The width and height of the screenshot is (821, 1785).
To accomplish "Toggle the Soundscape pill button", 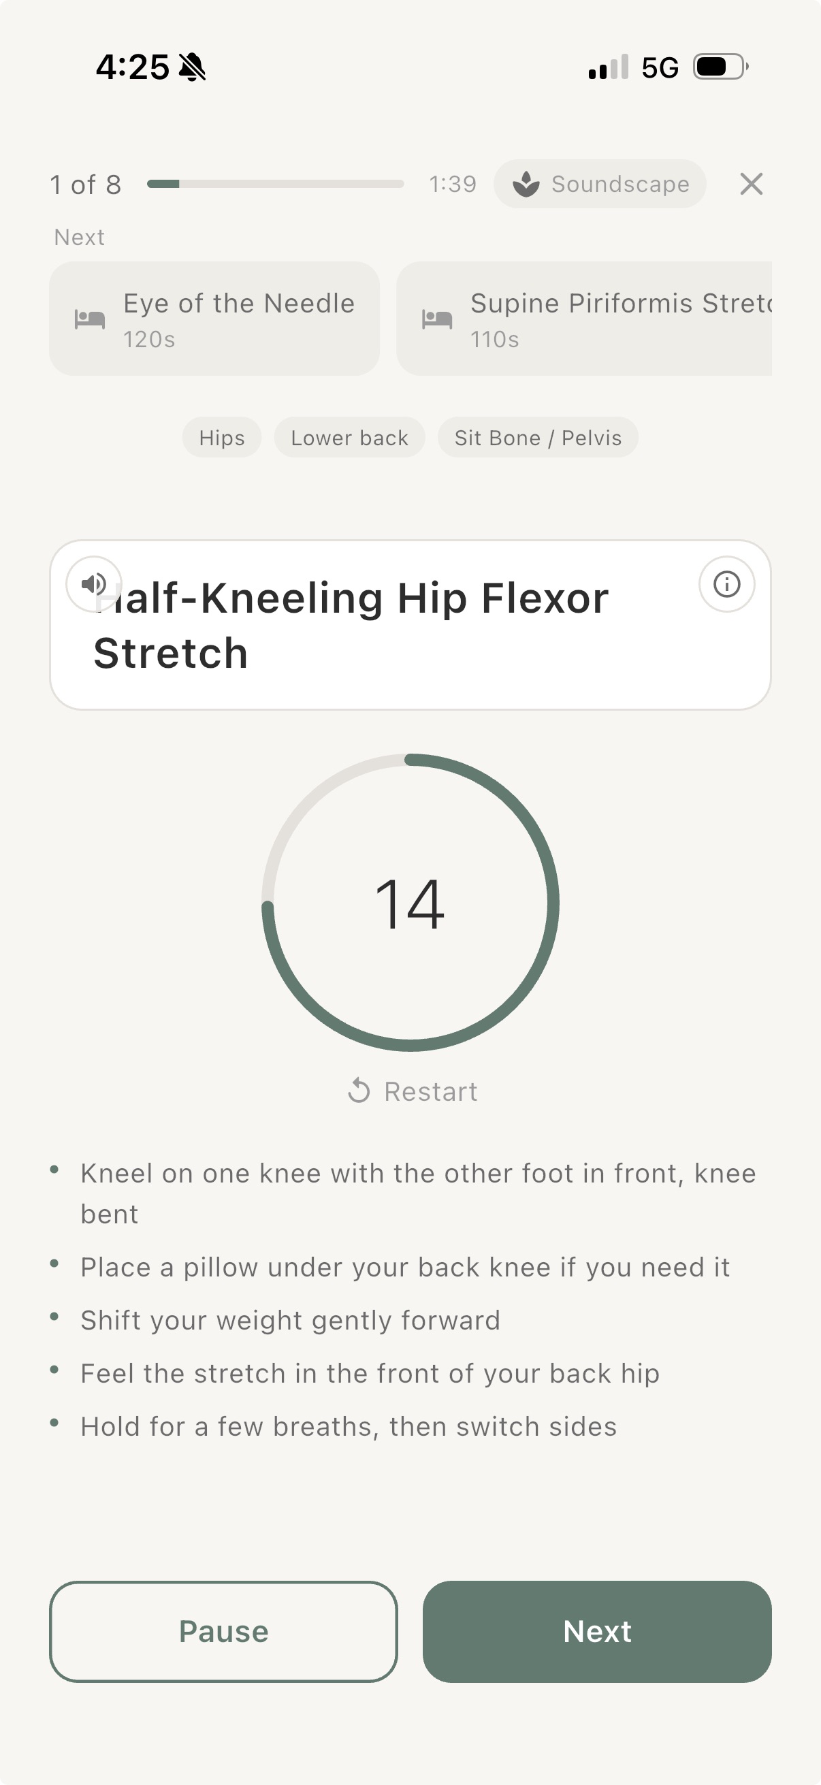I will [x=600, y=184].
